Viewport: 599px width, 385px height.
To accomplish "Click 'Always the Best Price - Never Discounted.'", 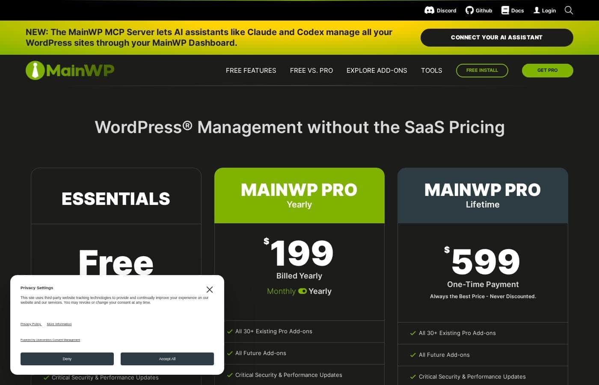I will [483, 296].
